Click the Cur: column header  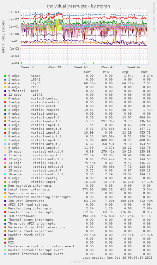[x=88, y=72]
